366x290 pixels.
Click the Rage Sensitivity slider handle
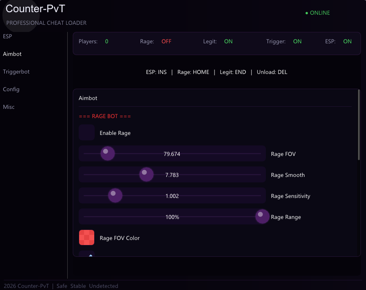pos(115,195)
